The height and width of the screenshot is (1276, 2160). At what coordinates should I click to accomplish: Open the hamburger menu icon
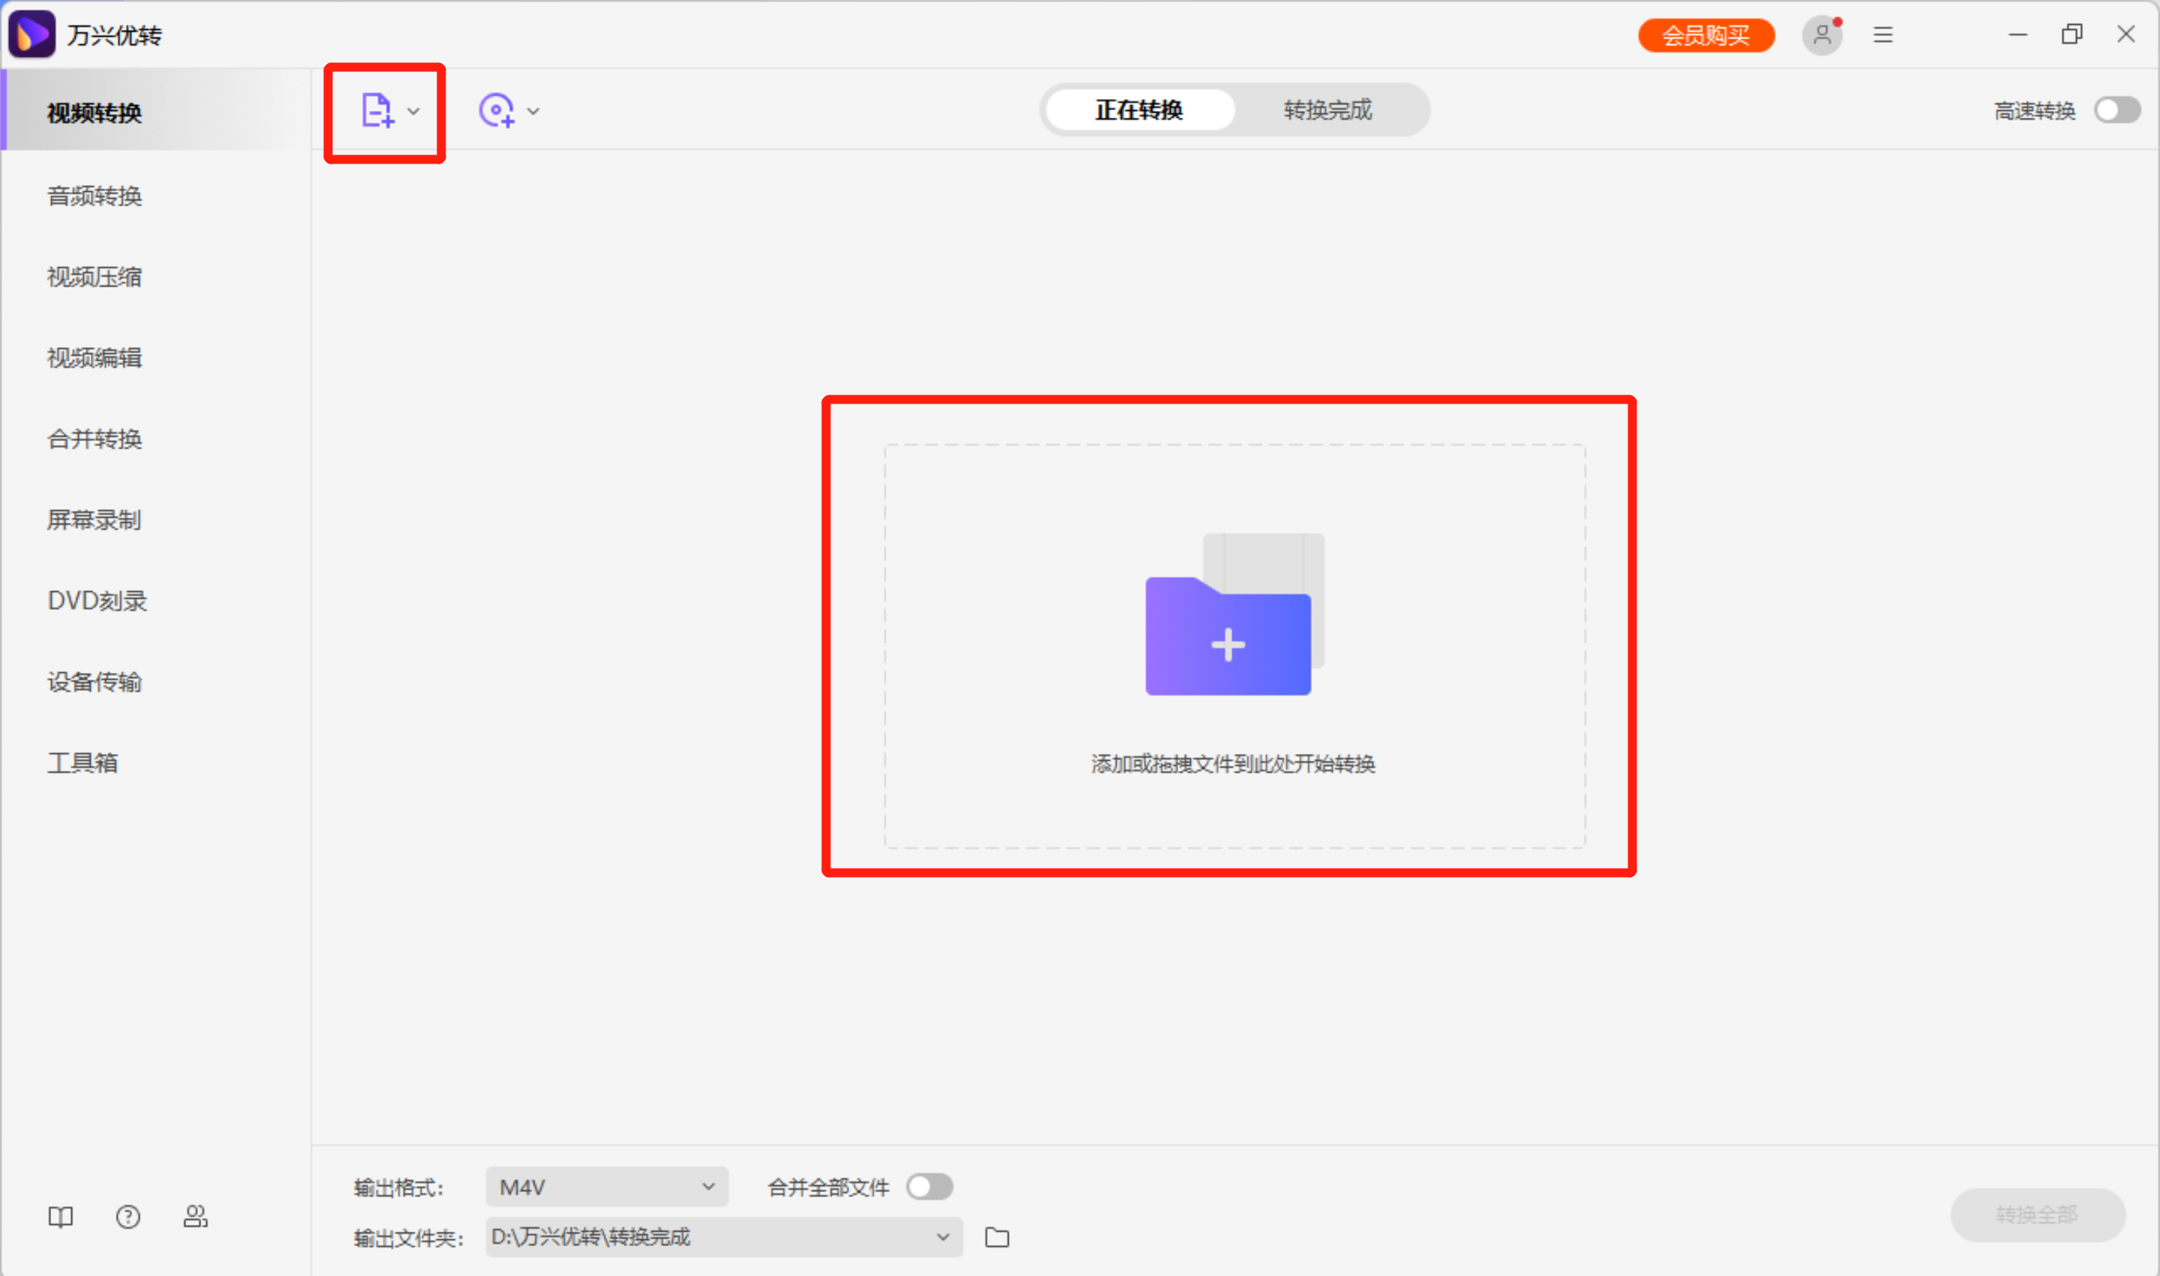point(1883,35)
